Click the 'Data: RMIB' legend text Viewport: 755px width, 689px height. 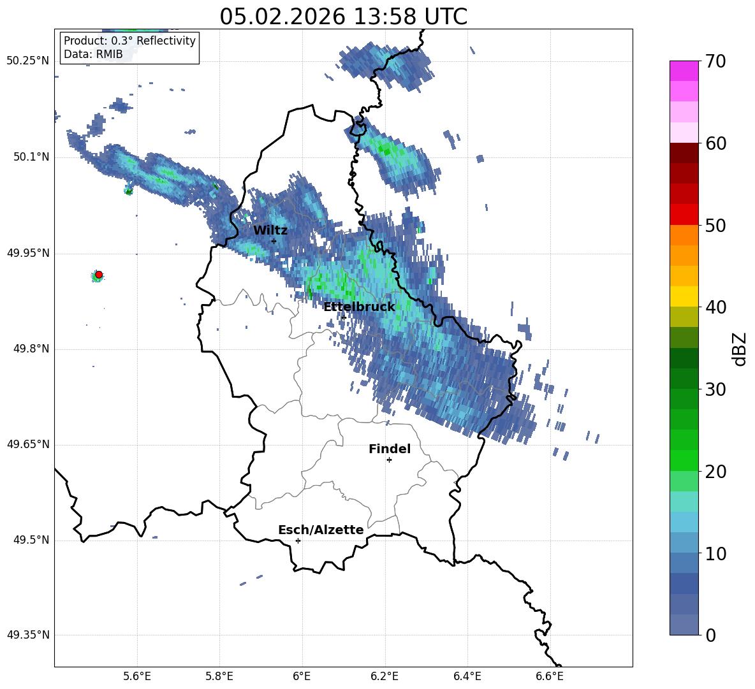(x=93, y=54)
